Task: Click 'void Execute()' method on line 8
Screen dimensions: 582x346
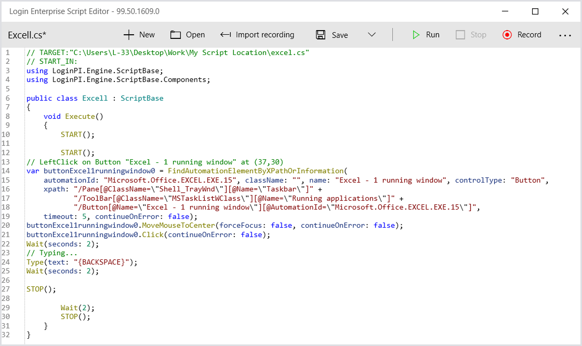Action: pyautogui.click(x=73, y=116)
